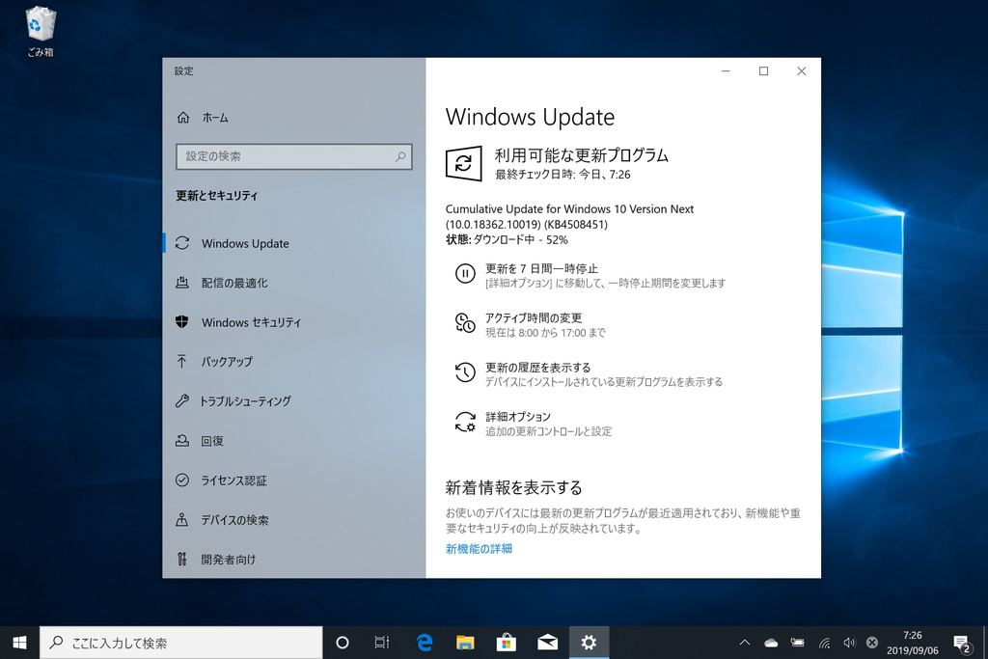Open the 新機能の詳細 link
The height and width of the screenshot is (659, 988).
[x=478, y=548]
